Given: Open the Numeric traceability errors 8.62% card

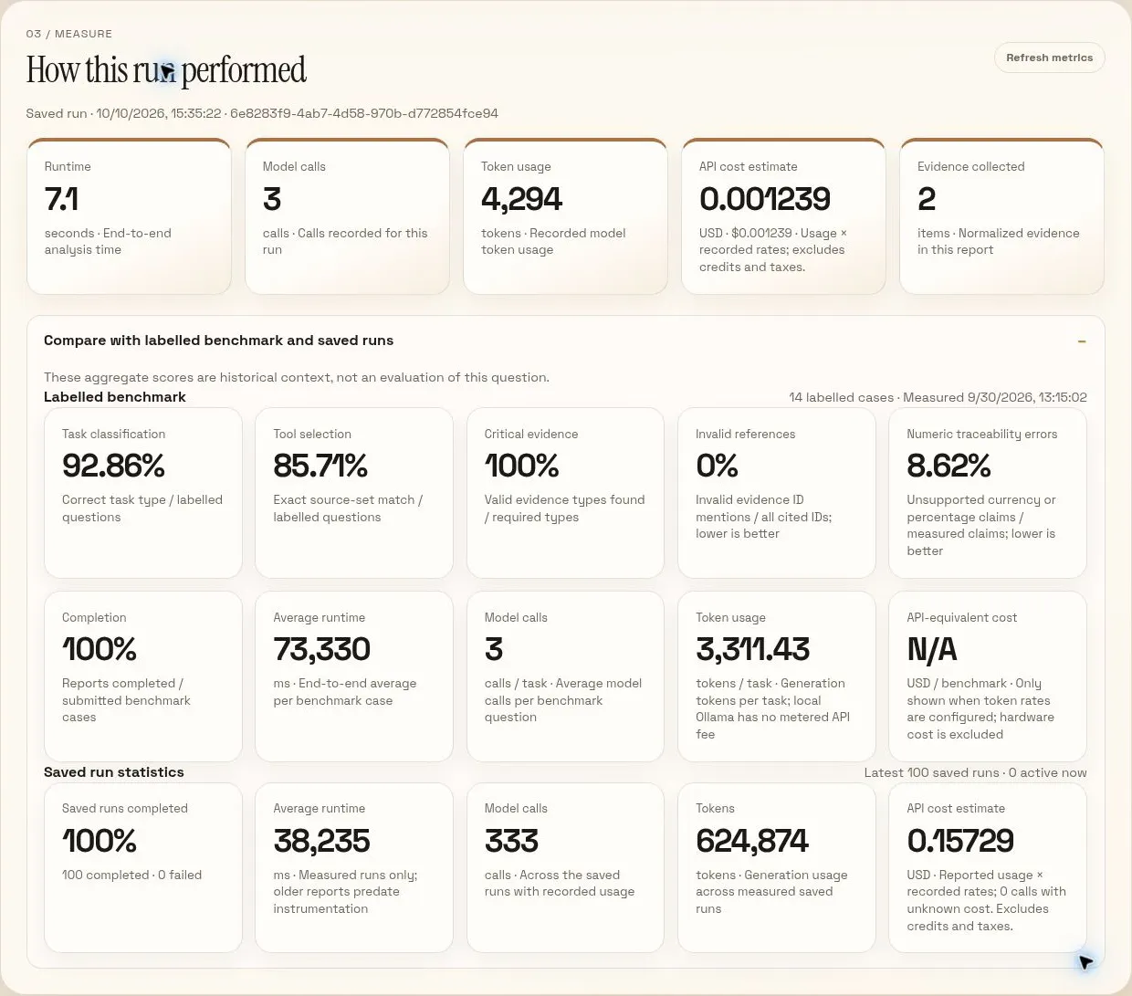Looking at the screenshot, I should [x=988, y=493].
